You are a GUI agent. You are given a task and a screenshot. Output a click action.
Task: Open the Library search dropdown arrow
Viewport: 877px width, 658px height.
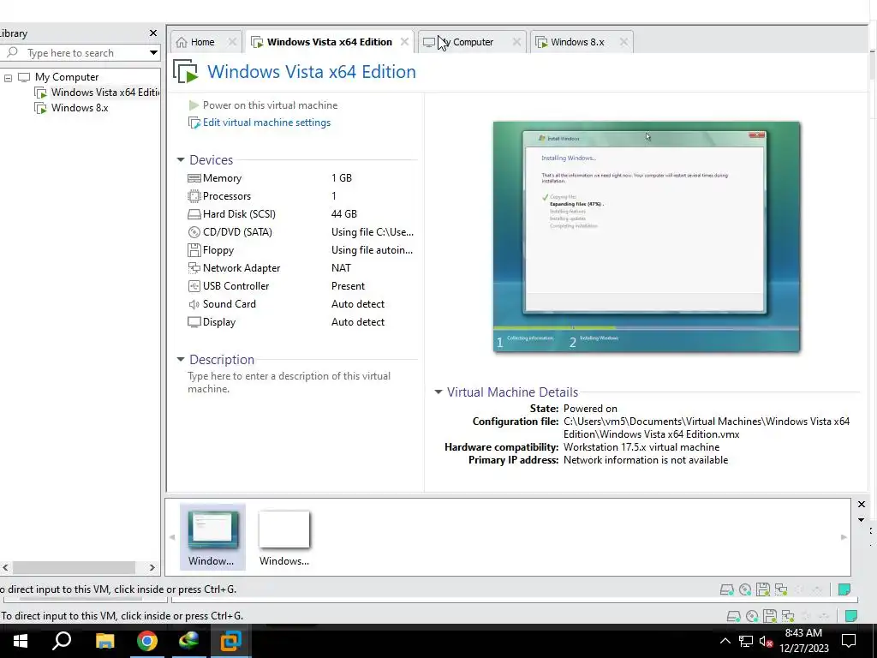(153, 52)
